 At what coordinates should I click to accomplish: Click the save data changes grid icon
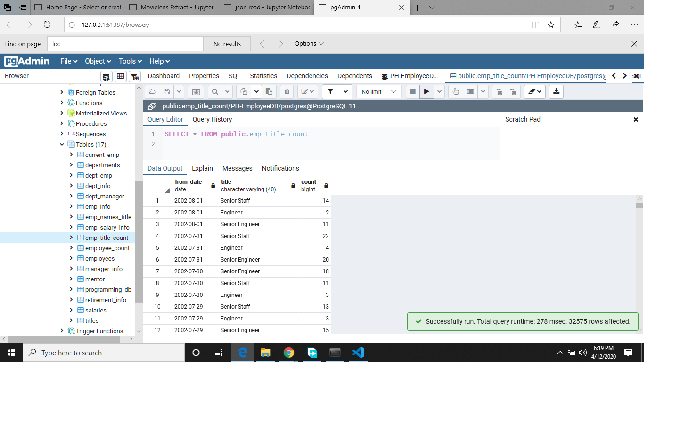(x=196, y=91)
